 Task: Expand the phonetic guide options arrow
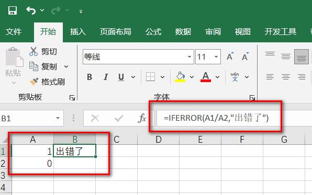pos(247,77)
